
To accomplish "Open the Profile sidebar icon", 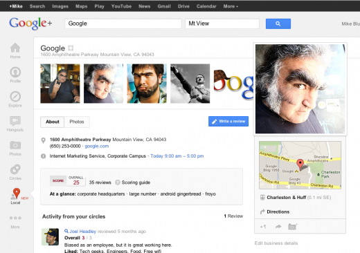I will 15,72.
